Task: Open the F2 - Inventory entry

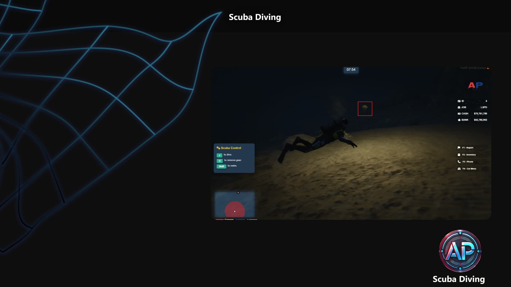Action: [x=469, y=155]
